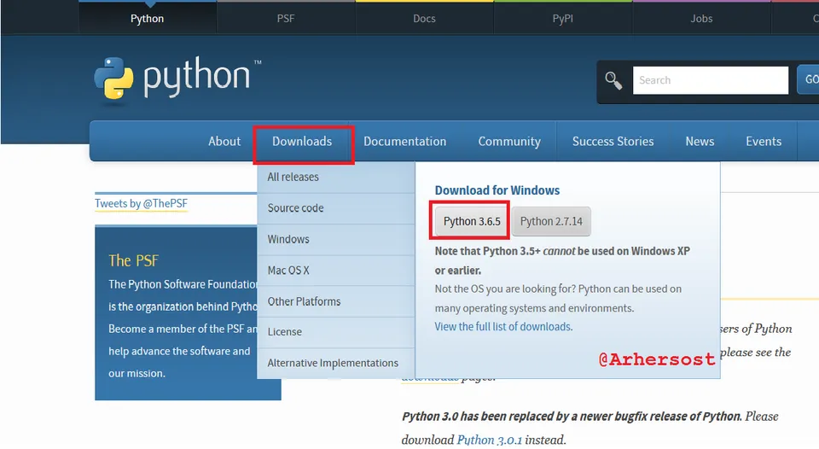Choose All releases from Downloads submenu
The height and width of the screenshot is (449, 819).
pyautogui.click(x=336, y=178)
